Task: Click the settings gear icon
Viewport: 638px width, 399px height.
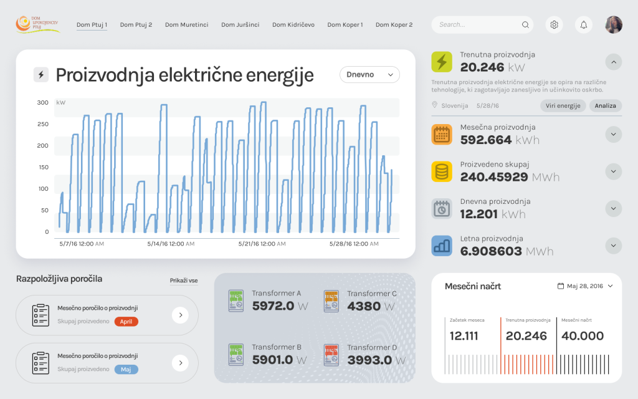Action: pos(554,25)
